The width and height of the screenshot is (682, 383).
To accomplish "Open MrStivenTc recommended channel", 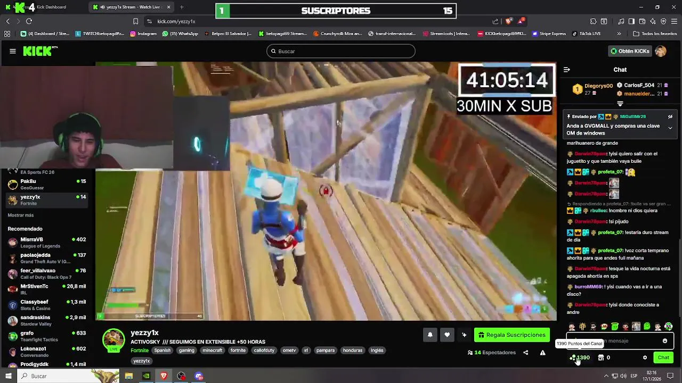I will [x=47, y=289].
